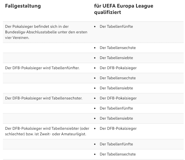Click "Der Tabellensechste" directly under the first "Der Tabellenfünfte"
The width and height of the screenshot is (185, 160).
point(117,48)
